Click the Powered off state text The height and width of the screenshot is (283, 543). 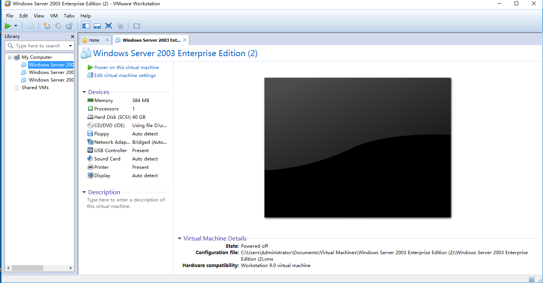(254, 246)
